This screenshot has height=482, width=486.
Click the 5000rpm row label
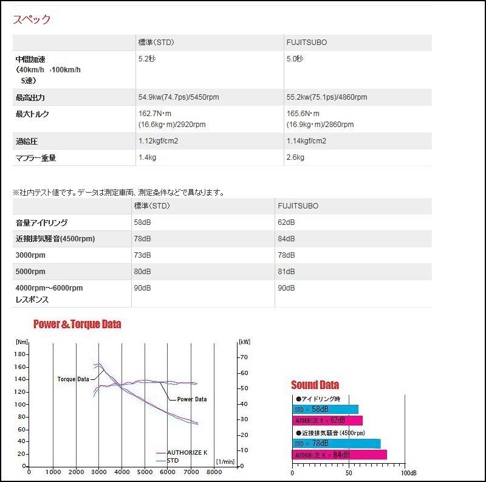pyautogui.click(x=30, y=272)
